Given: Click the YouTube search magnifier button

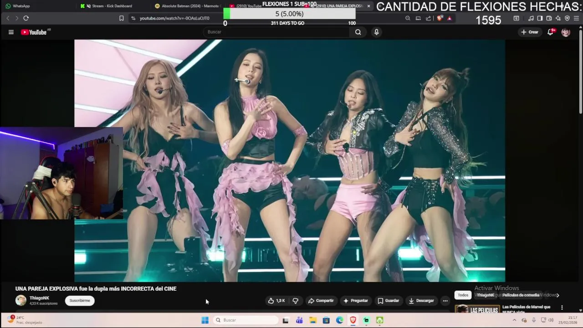Looking at the screenshot, I should tap(358, 32).
